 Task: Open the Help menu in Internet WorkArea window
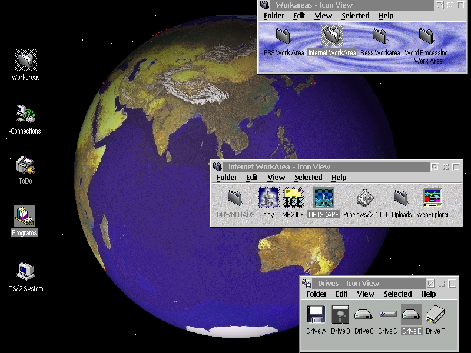click(339, 178)
